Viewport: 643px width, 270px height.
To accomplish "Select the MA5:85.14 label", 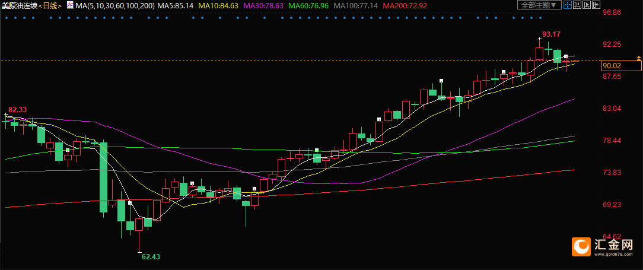I will click(176, 6).
